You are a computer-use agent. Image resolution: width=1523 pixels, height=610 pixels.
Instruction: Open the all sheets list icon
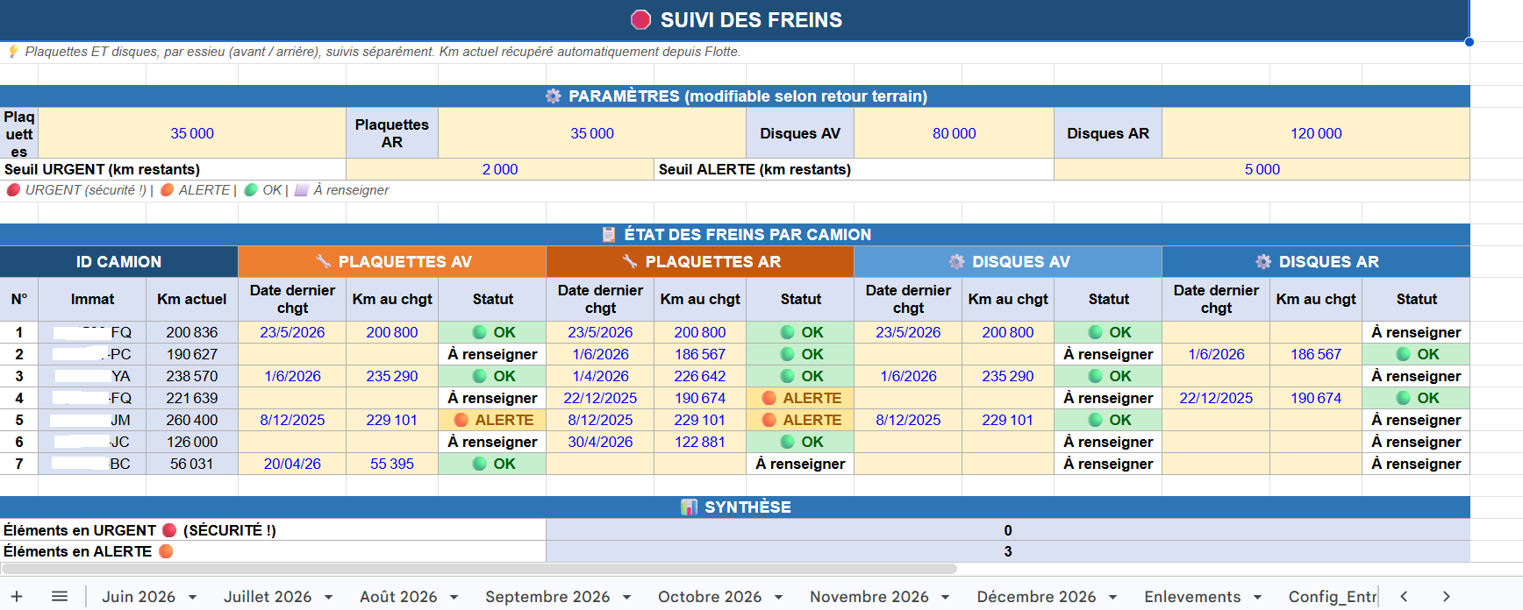(x=60, y=596)
